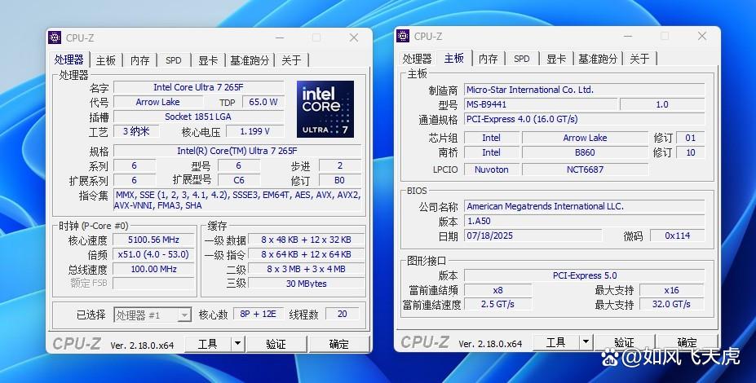Click 工具 button in right window

[x=556, y=342]
